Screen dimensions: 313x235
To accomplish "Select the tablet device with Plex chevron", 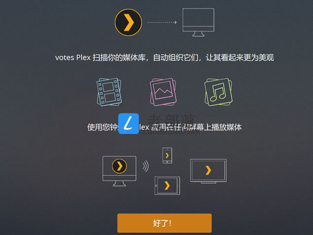I will pyautogui.click(x=167, y=186).
